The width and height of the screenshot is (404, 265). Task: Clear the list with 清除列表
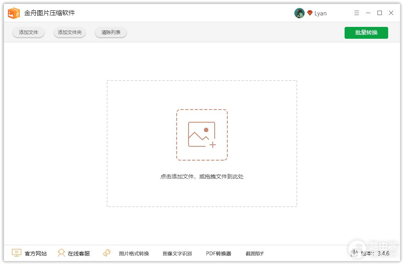point(111,32)
